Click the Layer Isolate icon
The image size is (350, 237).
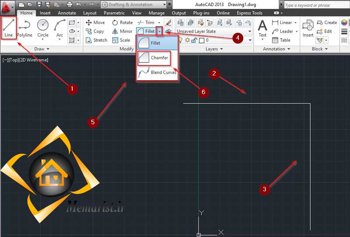click(x=220, y=23)
